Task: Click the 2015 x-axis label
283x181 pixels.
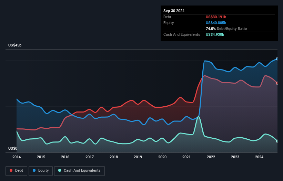Action: (x=41, y=157)
